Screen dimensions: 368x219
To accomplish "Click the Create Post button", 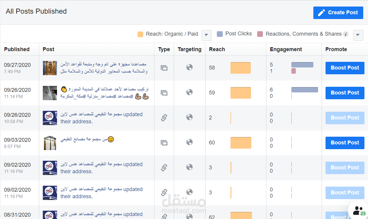I will tap(338, 13).
